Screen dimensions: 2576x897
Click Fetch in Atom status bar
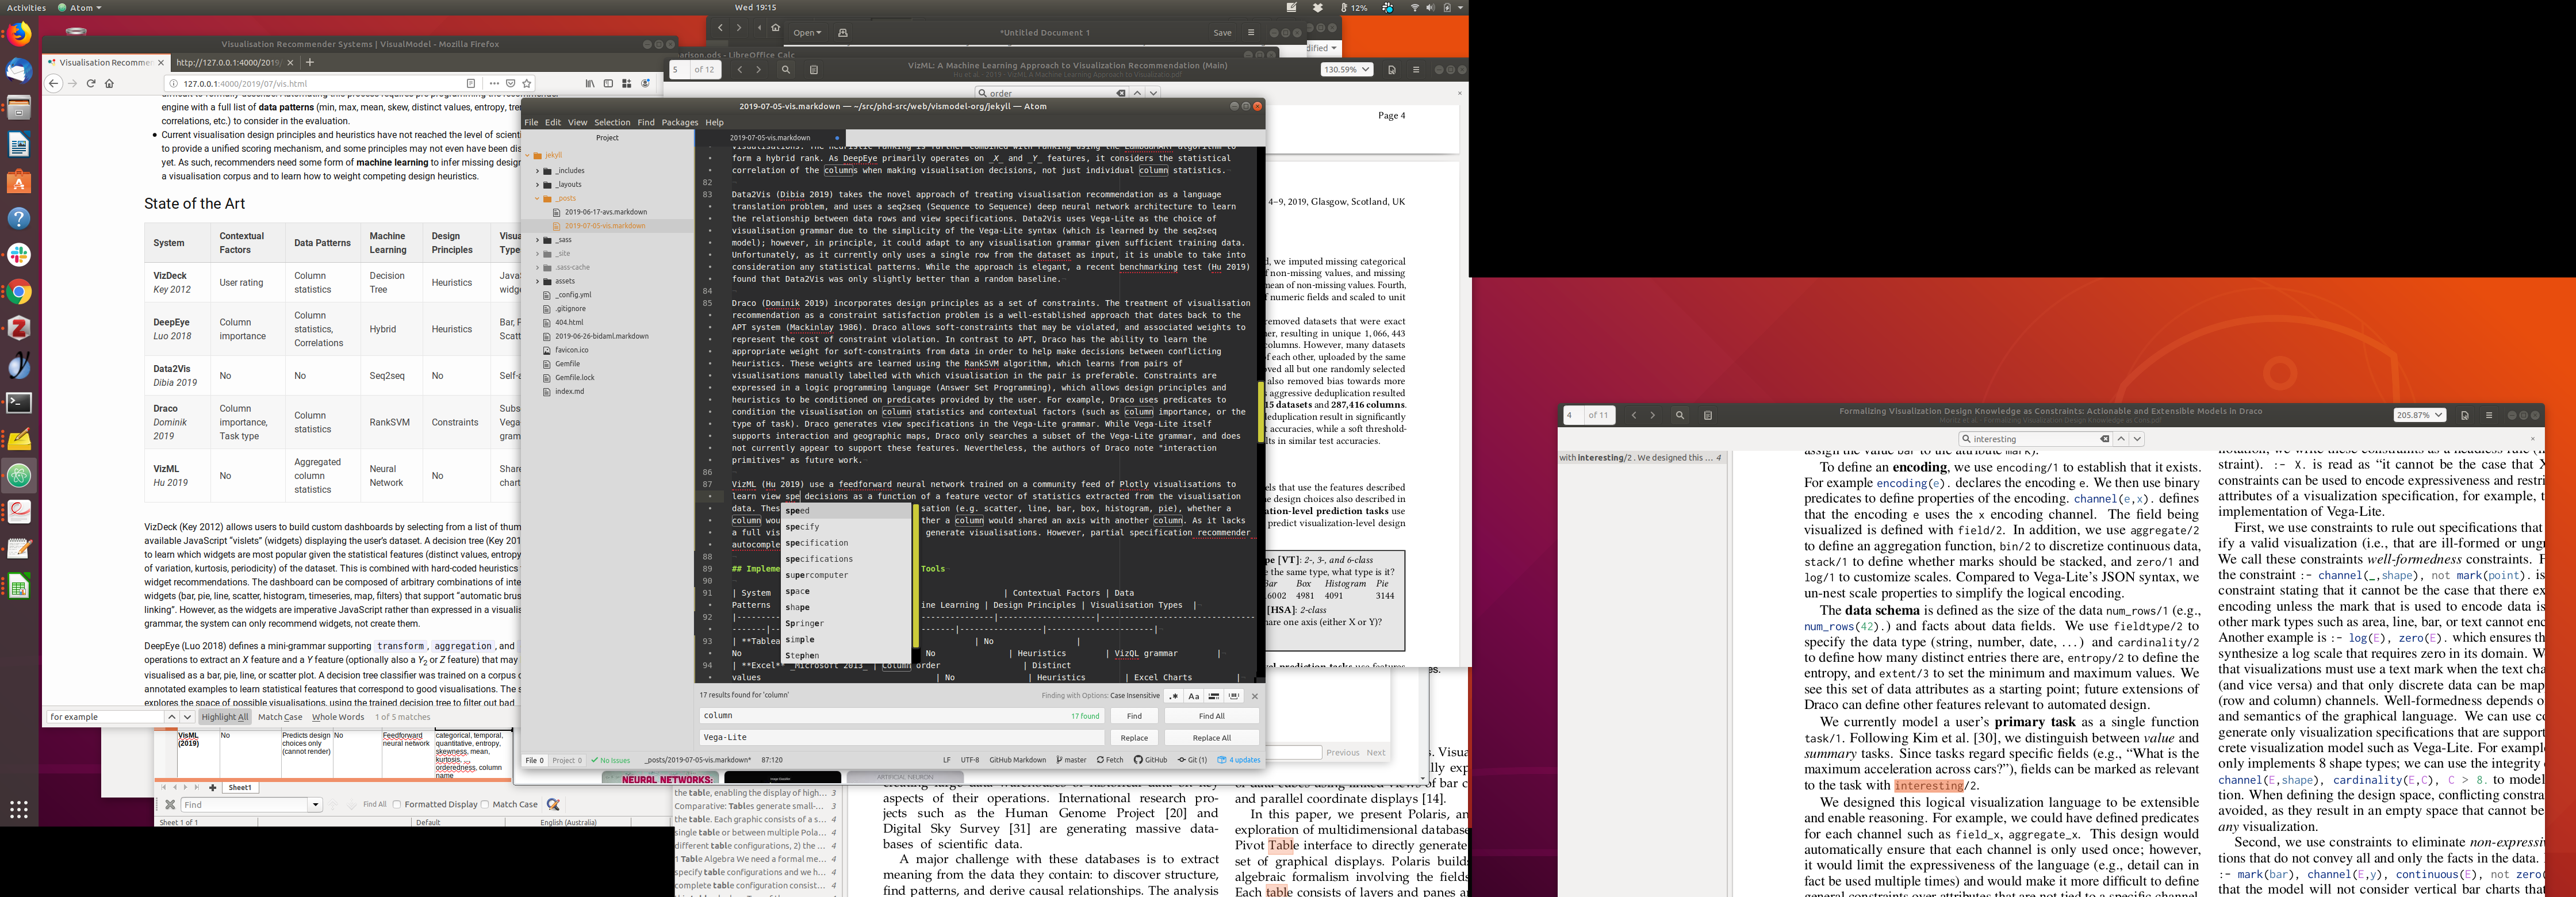click(1110, 760)
